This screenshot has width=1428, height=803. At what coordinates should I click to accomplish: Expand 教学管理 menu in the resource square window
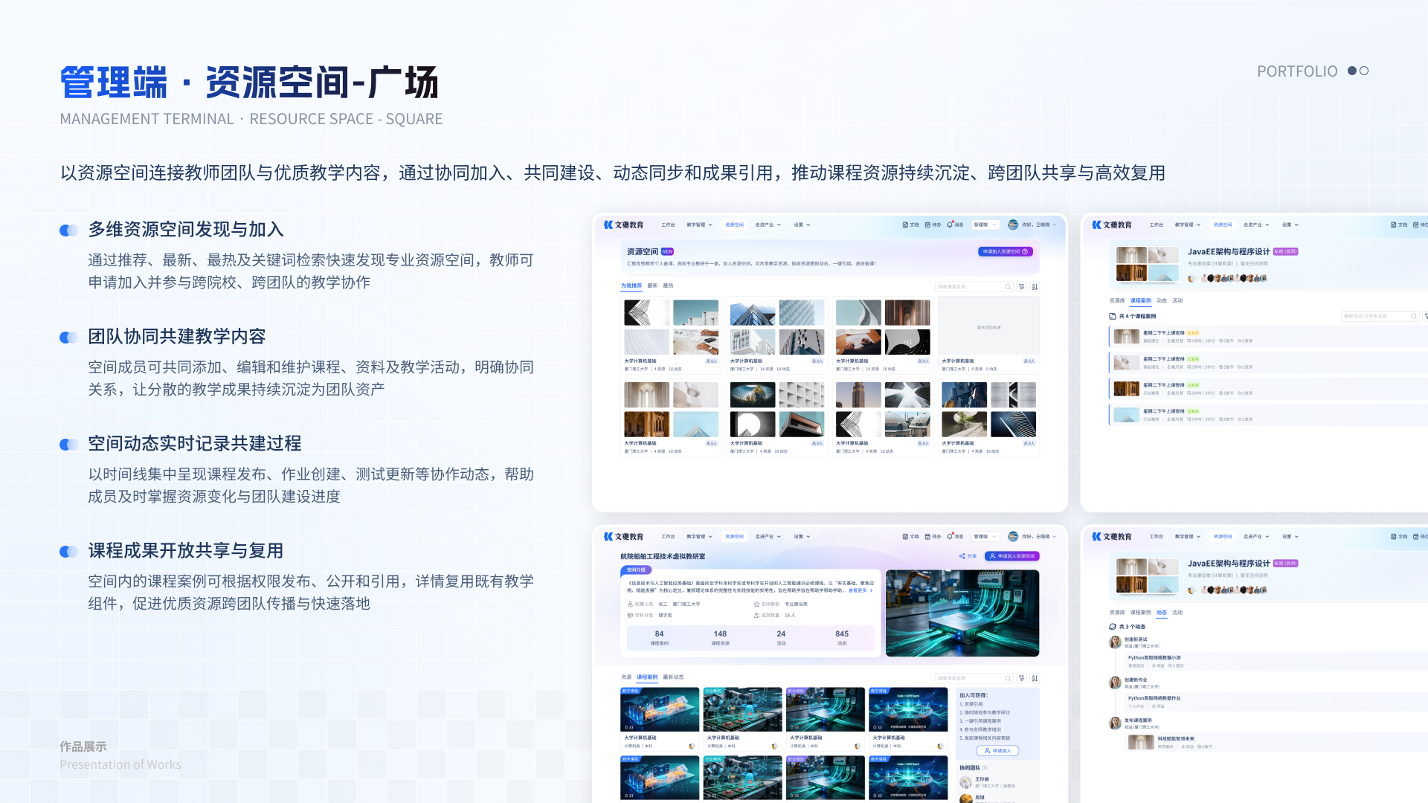coord(699,225)
